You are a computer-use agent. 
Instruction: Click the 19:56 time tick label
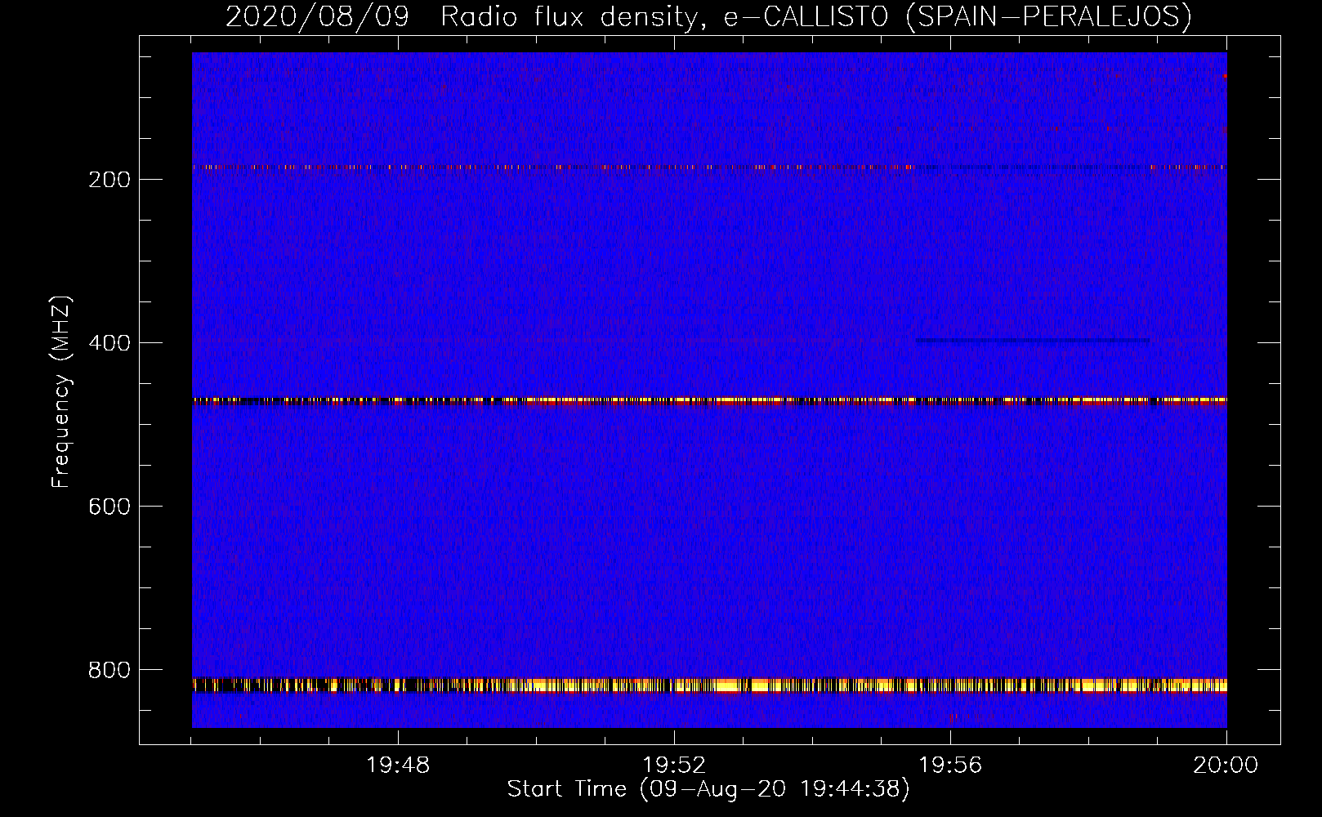click(x=950, y=766)
